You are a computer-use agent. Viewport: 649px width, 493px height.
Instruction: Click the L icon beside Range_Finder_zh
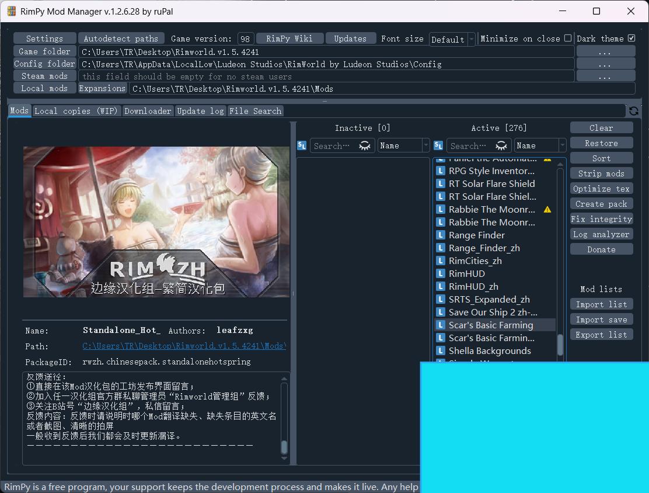[441, 248]
